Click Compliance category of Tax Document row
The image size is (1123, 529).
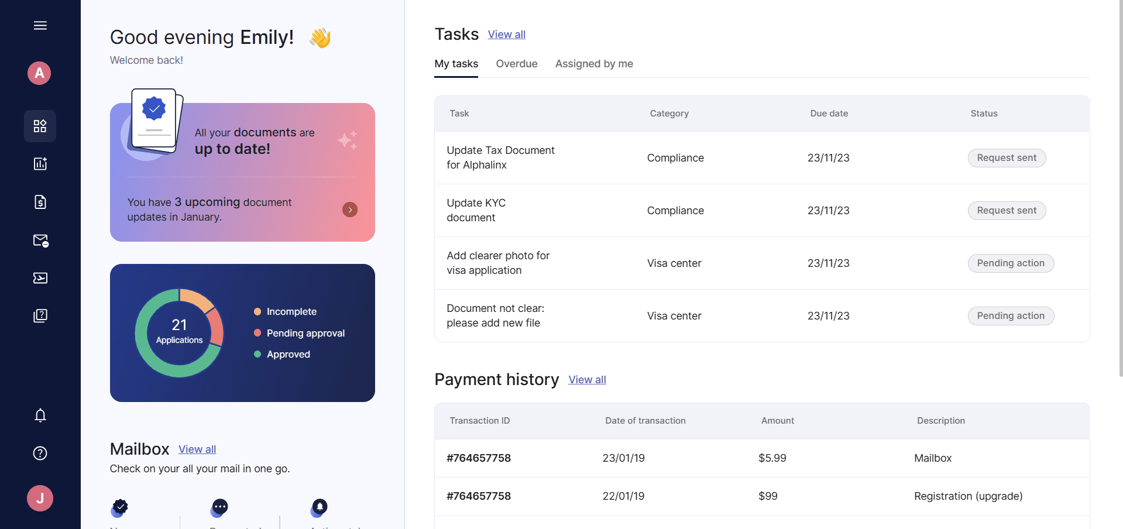click(675, 158)
